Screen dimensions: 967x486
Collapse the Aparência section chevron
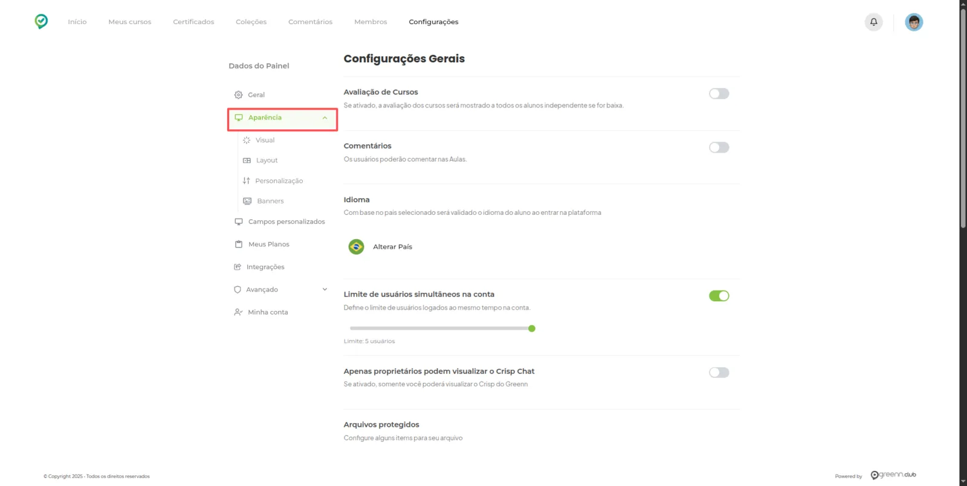(x=325, y=118)
